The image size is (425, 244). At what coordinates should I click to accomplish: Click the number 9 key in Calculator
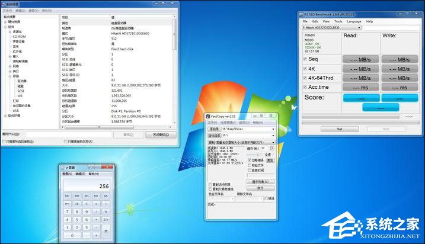pos(87,211)
